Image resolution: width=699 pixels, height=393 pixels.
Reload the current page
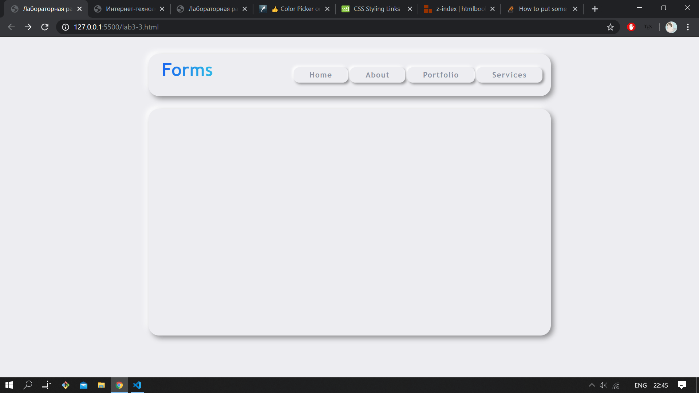click(45, 27)
